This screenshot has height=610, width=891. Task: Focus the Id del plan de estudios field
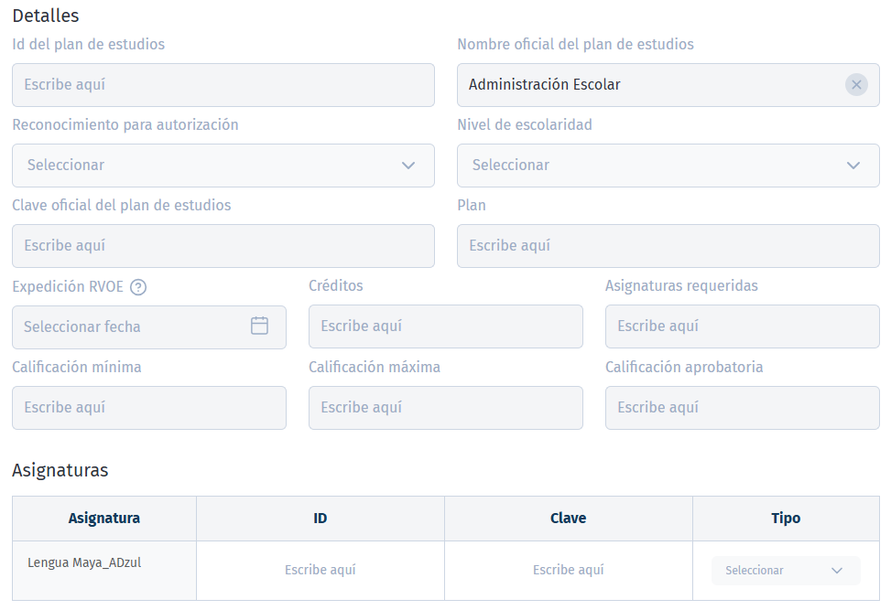coord(223,84)
